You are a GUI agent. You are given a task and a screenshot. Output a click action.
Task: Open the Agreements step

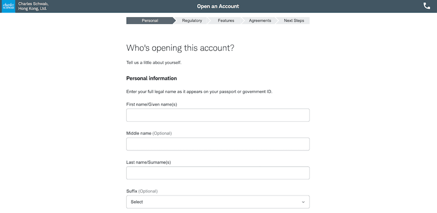point(260,21)
